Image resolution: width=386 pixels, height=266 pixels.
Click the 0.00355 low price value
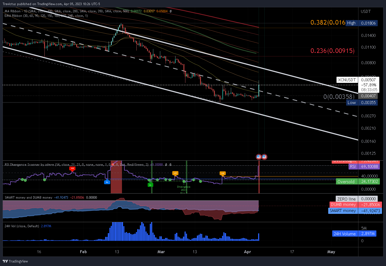368,102
